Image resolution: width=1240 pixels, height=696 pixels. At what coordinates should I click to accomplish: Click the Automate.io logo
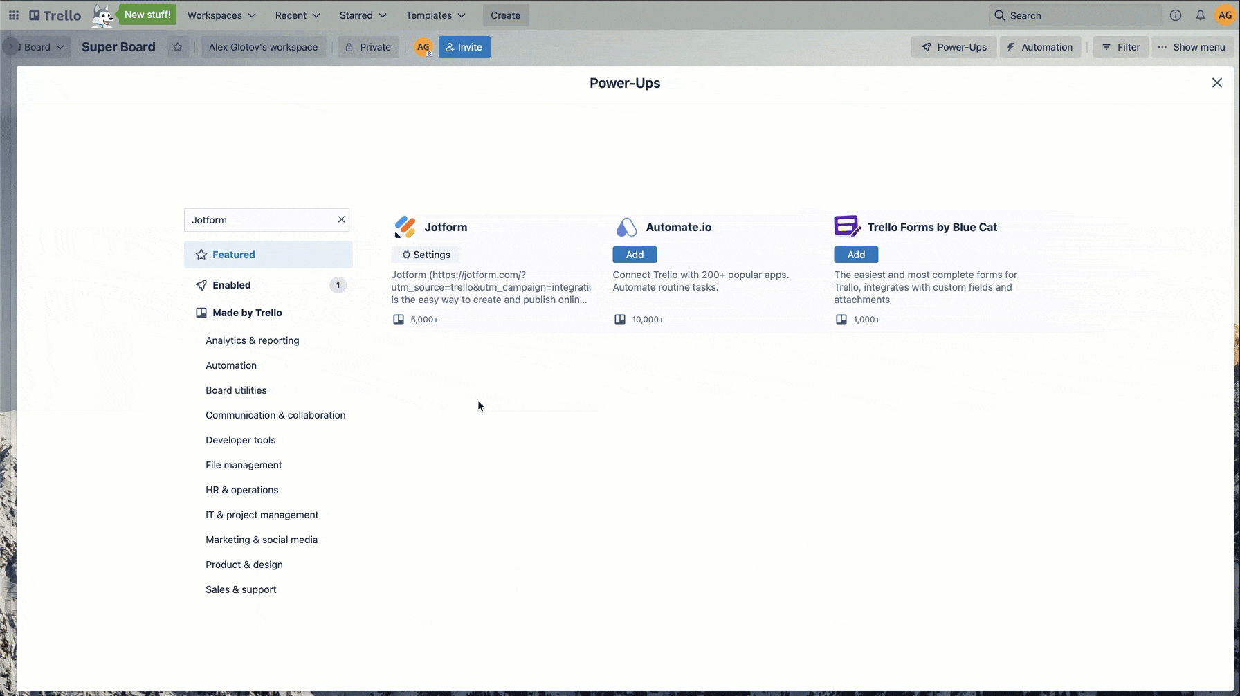tap(626, 227)
